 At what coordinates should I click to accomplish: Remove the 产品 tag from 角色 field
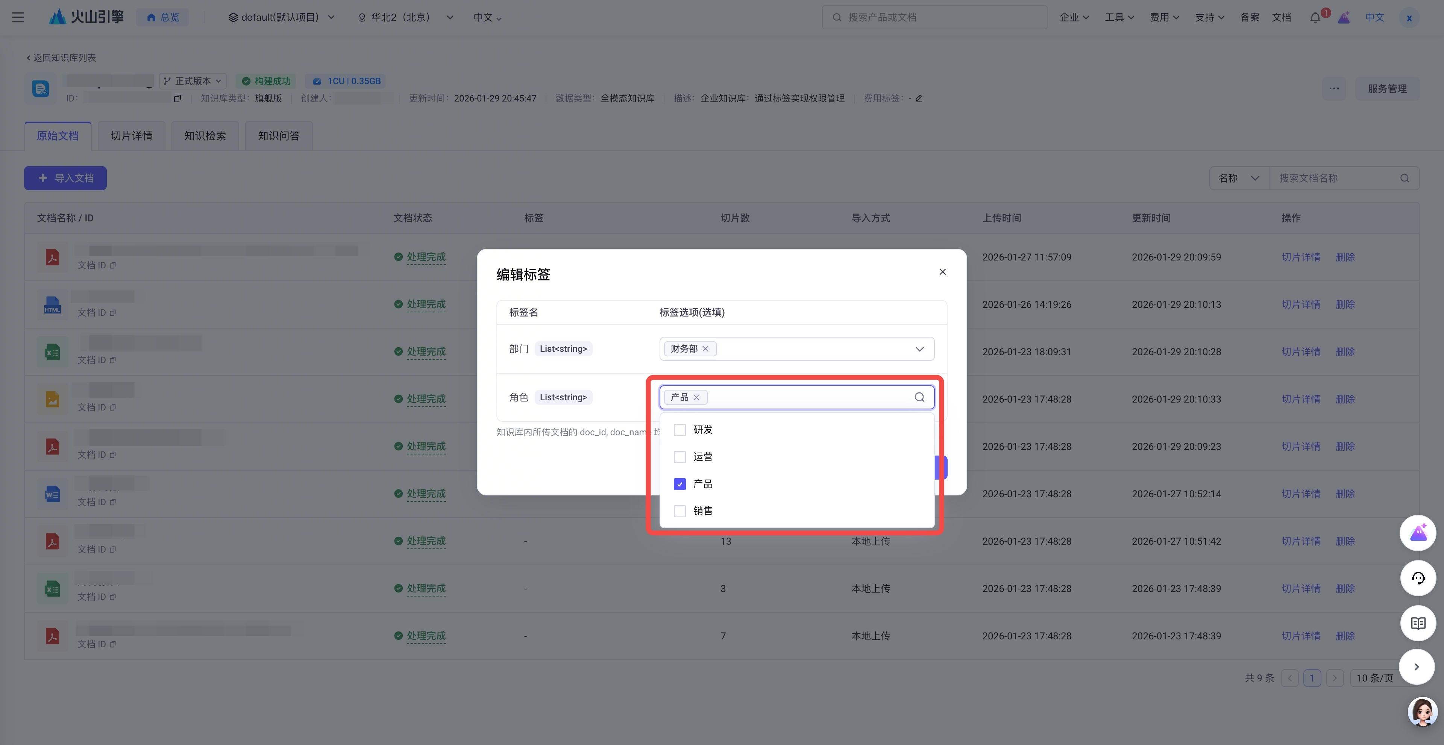click(696, 397)
